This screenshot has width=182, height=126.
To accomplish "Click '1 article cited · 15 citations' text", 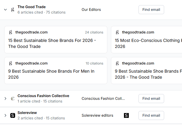I will click(x=40, y=101).
